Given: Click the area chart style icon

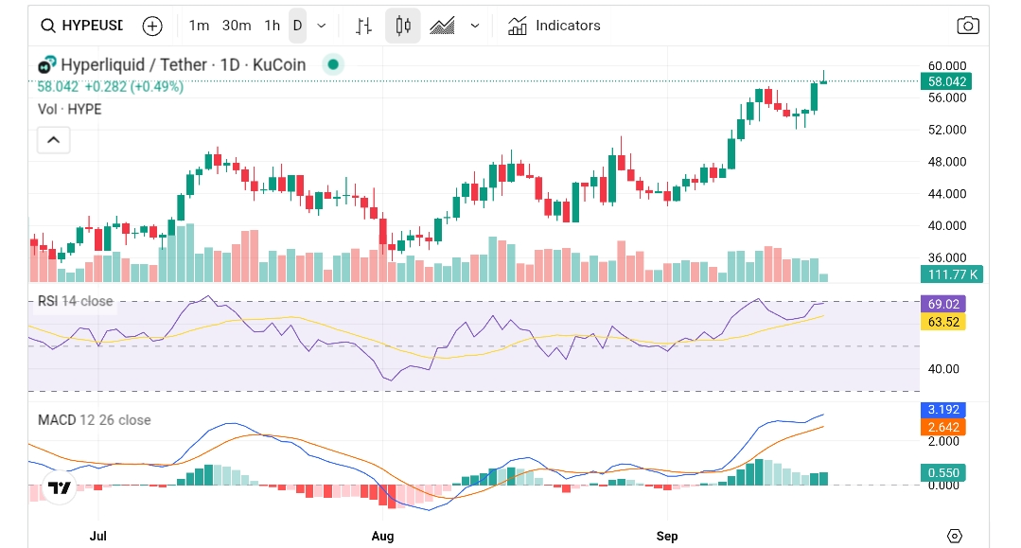Looking at the screenshot, I should pyautogui.click(x=443, y=26).
